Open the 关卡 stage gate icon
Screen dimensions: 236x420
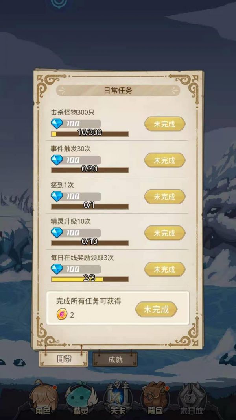[x=118, y=399]
